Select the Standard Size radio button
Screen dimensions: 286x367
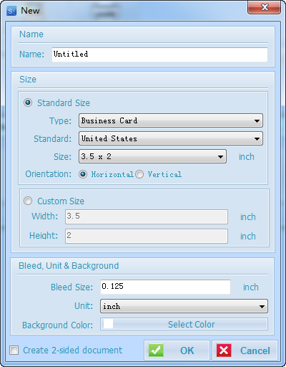click(28, 103)
